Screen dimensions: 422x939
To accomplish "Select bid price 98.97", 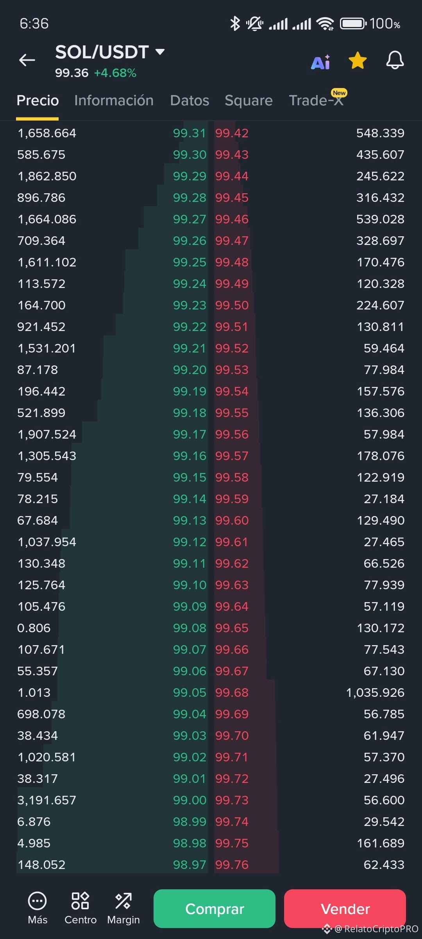I will click(x=190, y=865).
